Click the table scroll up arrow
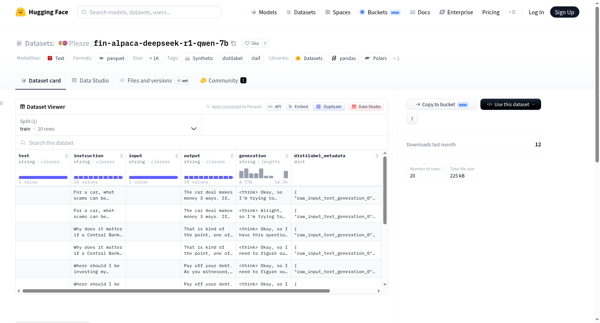The image size is (600, 323). (385, 153)
